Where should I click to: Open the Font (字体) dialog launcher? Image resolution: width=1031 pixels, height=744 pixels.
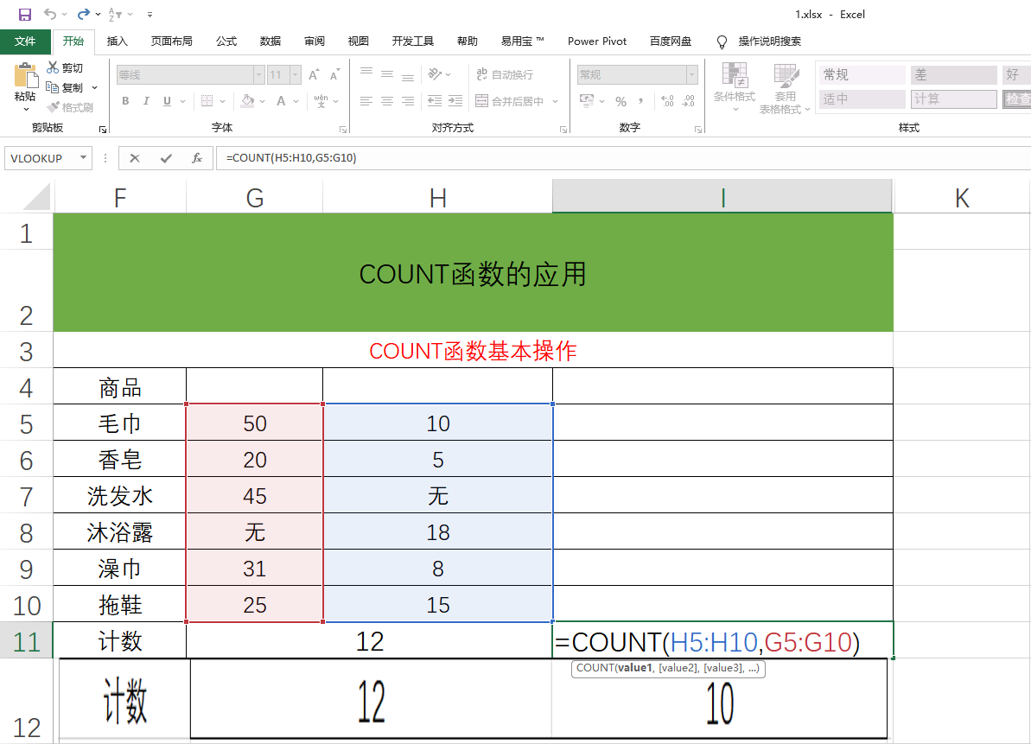click(x=342, y=130)
